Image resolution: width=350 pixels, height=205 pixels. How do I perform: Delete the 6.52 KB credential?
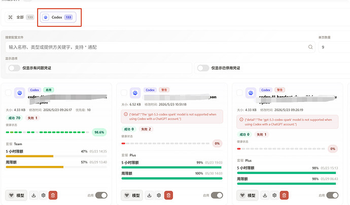tap(168, 195)
